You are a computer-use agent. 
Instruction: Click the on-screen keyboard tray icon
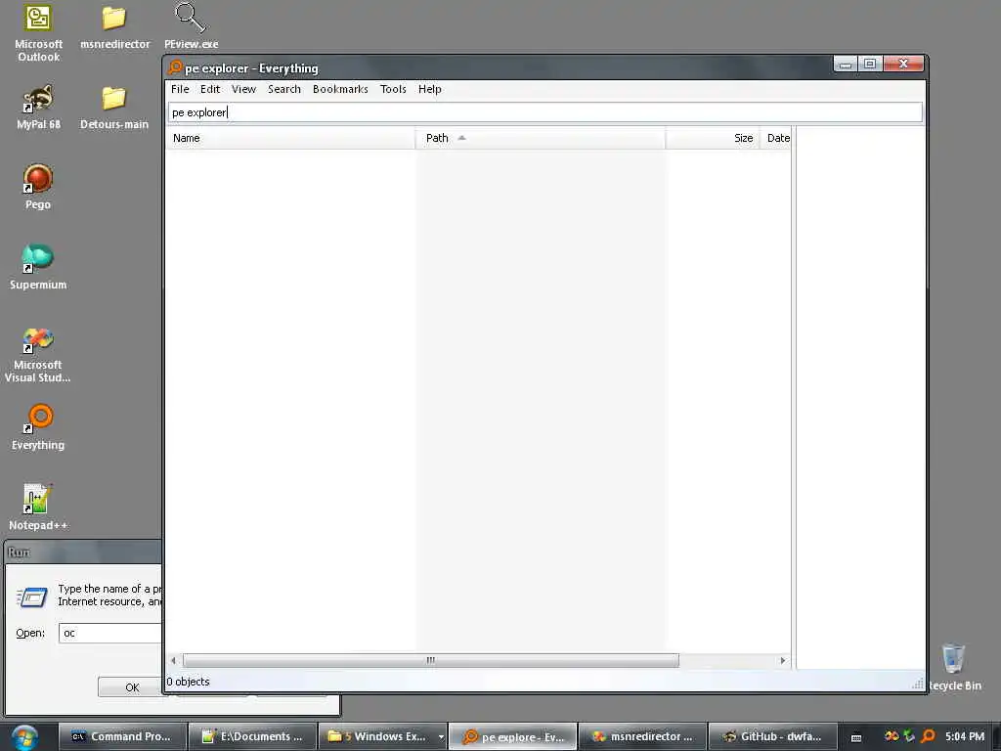coord(856,737)
